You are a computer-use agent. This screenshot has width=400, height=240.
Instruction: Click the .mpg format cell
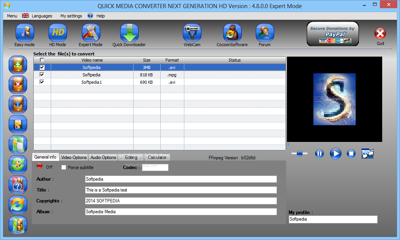172,75
